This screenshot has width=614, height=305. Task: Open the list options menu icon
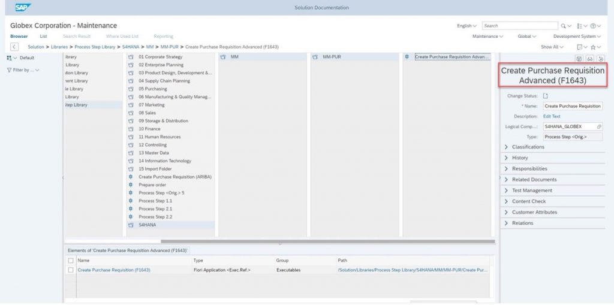(580, 26)
